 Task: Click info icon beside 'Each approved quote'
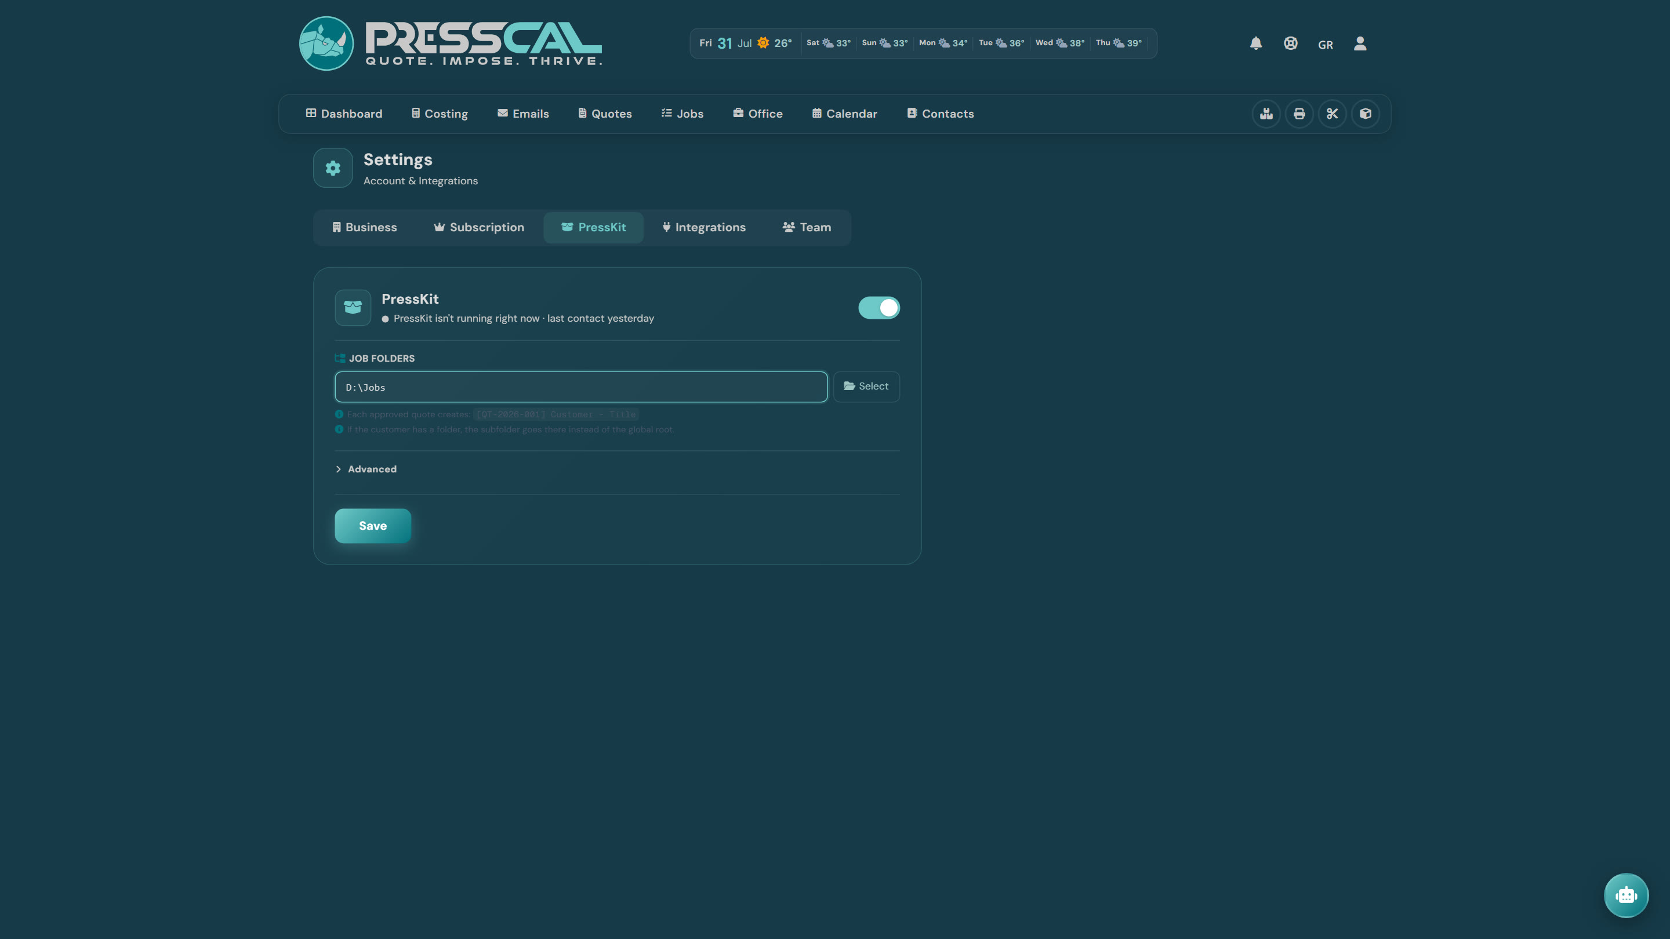pyautogui.click(x=339, y=414)
